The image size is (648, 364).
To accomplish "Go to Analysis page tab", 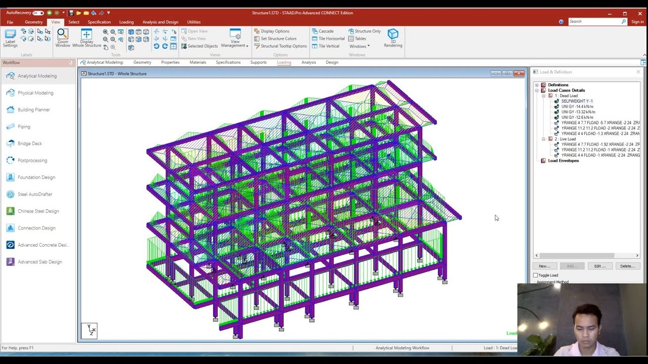I will pyautogui.click(x=308, y=63).
